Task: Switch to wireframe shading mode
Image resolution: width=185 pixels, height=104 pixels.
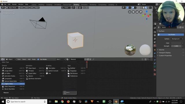Action: 141,8
